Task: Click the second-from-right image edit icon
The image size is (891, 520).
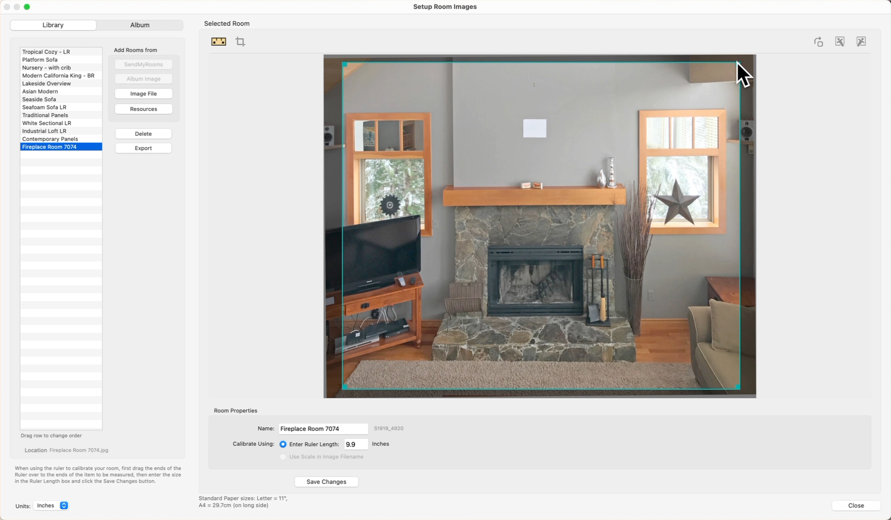Action: click(x=839, y=42)
